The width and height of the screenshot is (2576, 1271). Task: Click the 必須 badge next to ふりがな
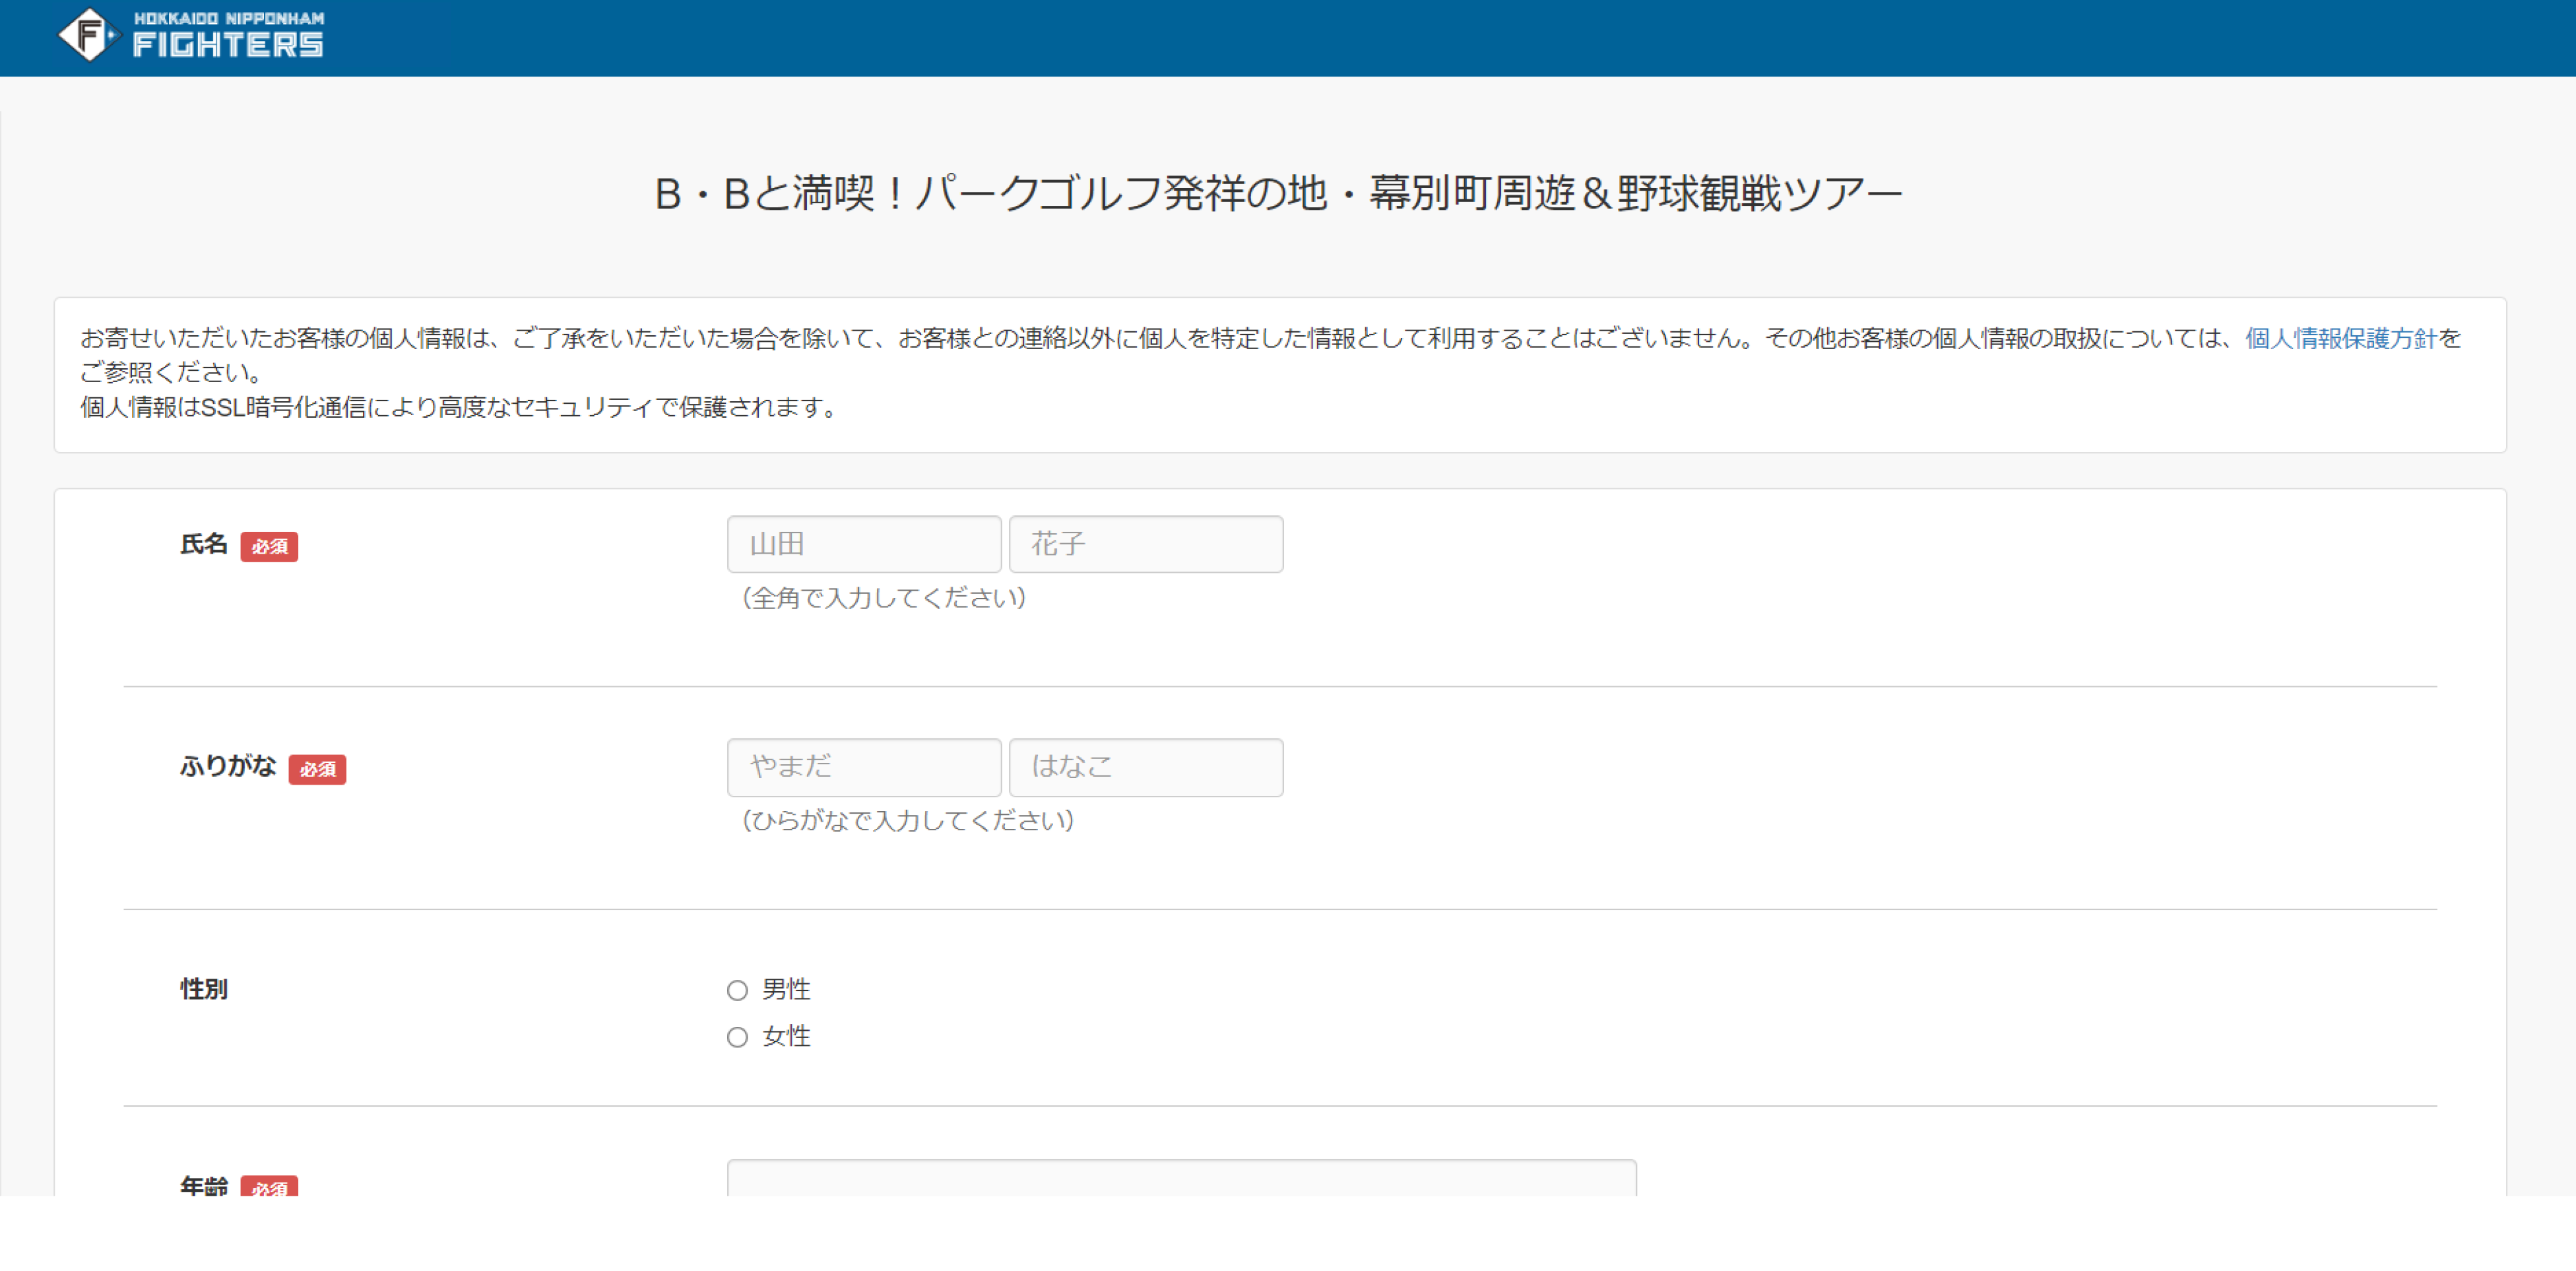click(317, 769)
